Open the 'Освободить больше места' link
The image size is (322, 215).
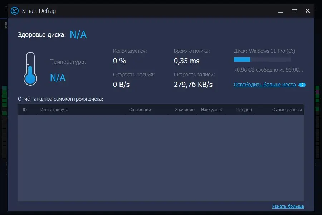point(265,85)
